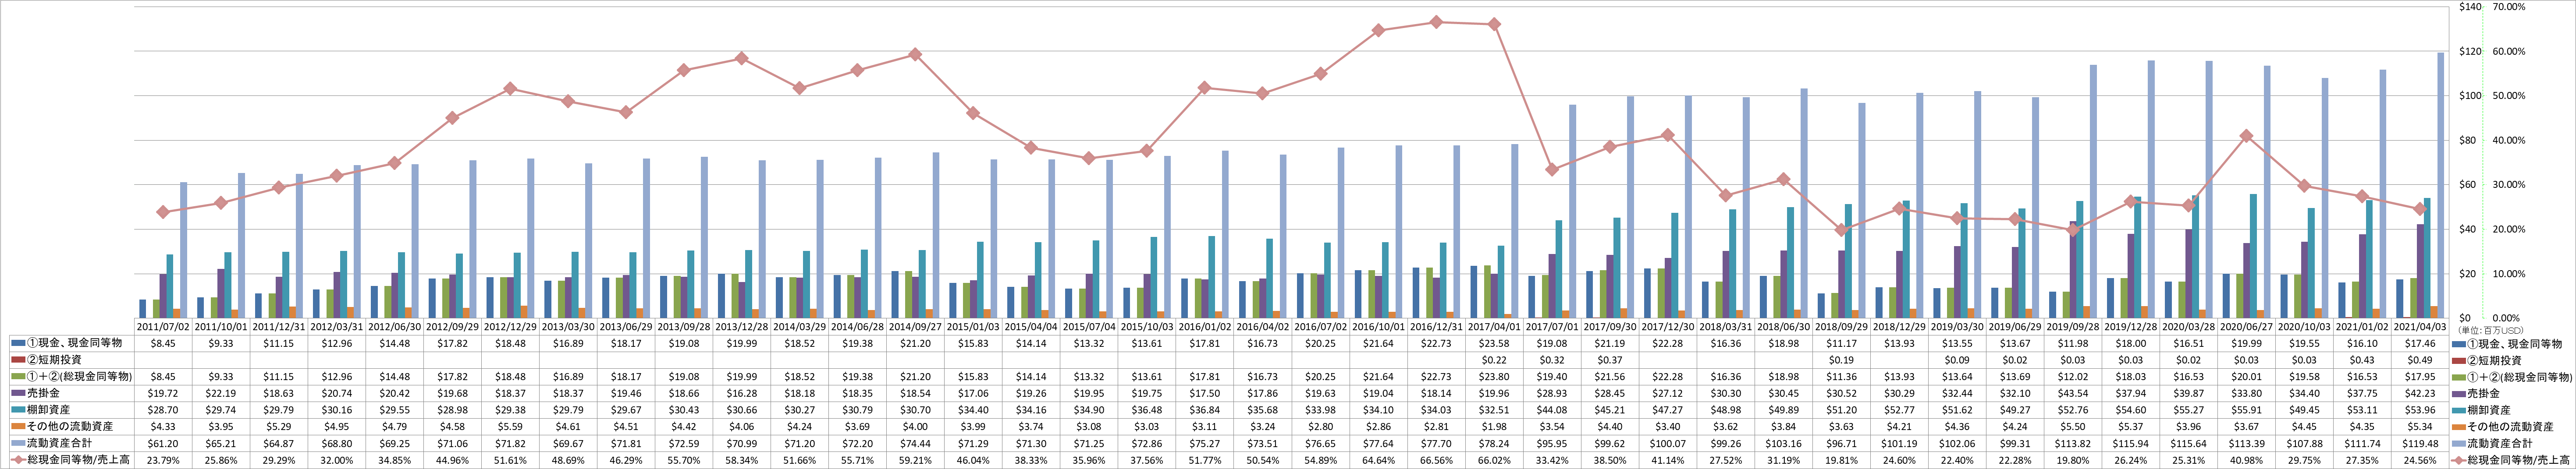Click the $4.33 other current assets cell

(x=163, y=427)
